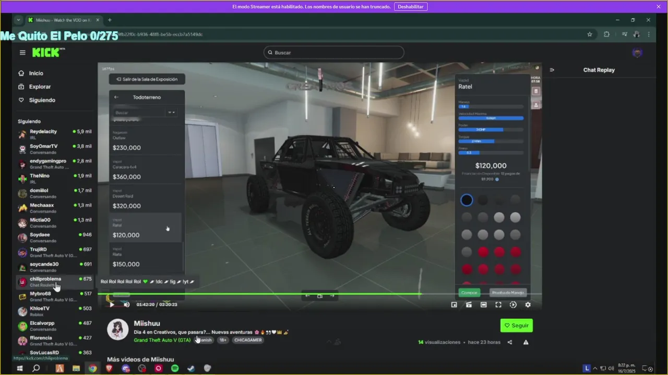Open the playback speed control
Screen dimensions: 668x375
513,305
